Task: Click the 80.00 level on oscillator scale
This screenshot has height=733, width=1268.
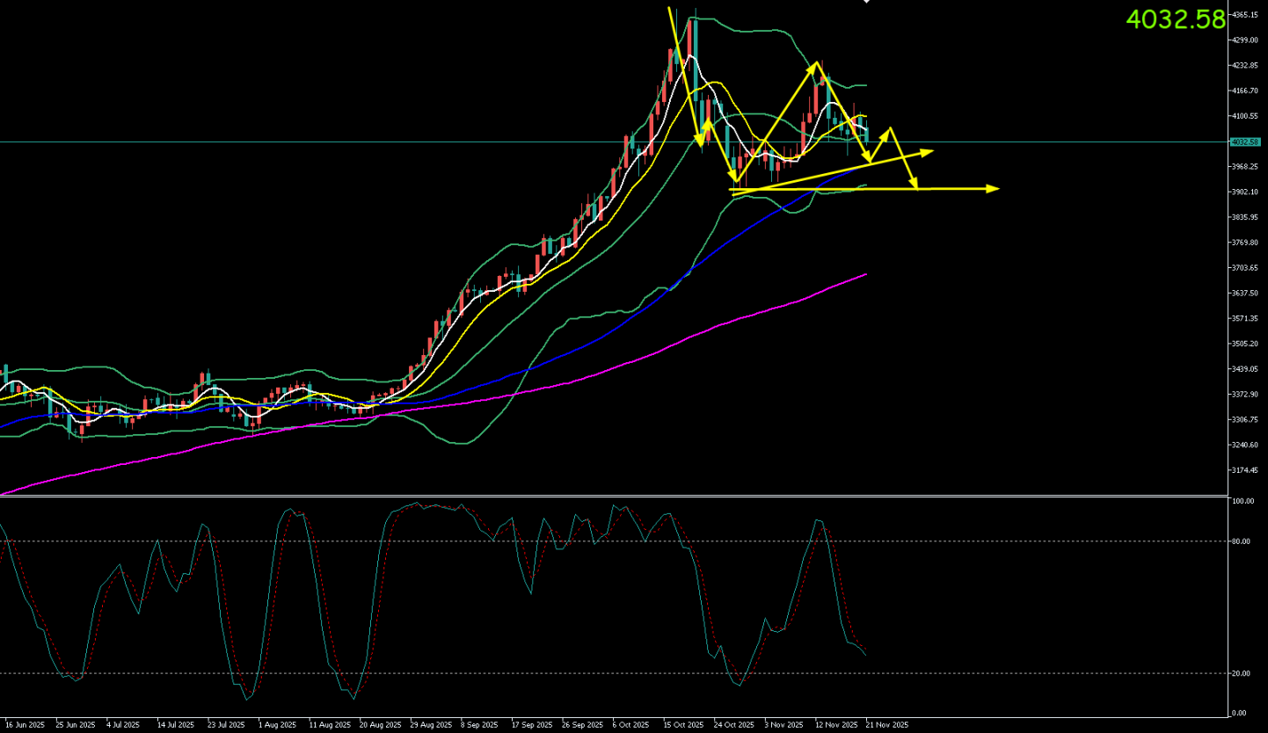Action: 1242,541
